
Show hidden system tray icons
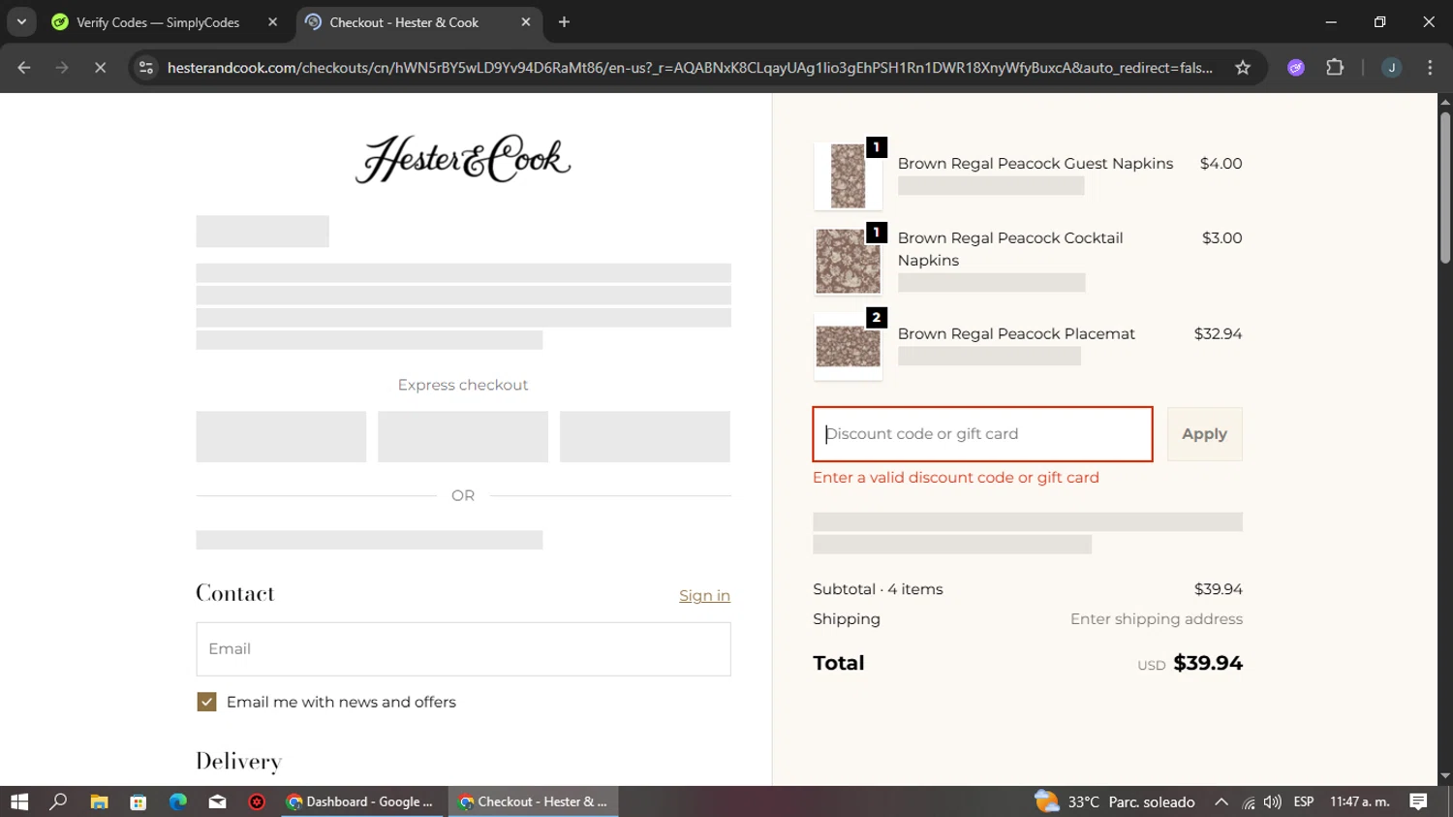(1221, 801)
